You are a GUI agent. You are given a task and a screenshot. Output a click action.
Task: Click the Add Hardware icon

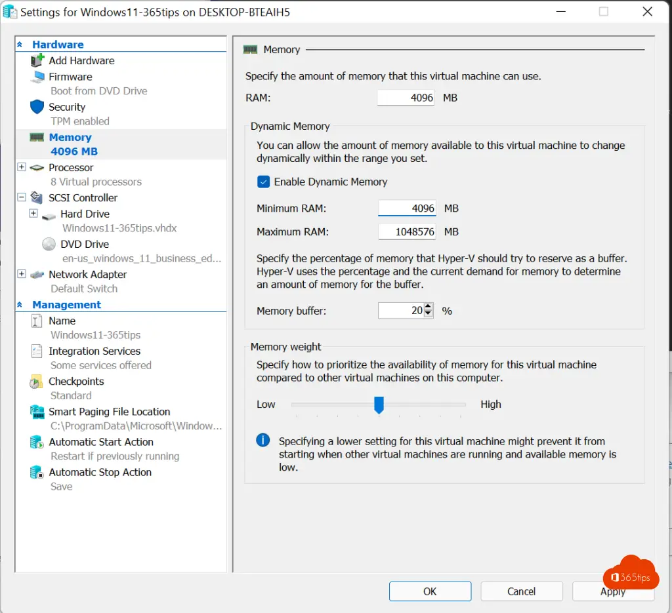pyautogui.click(x=37, y=60)
